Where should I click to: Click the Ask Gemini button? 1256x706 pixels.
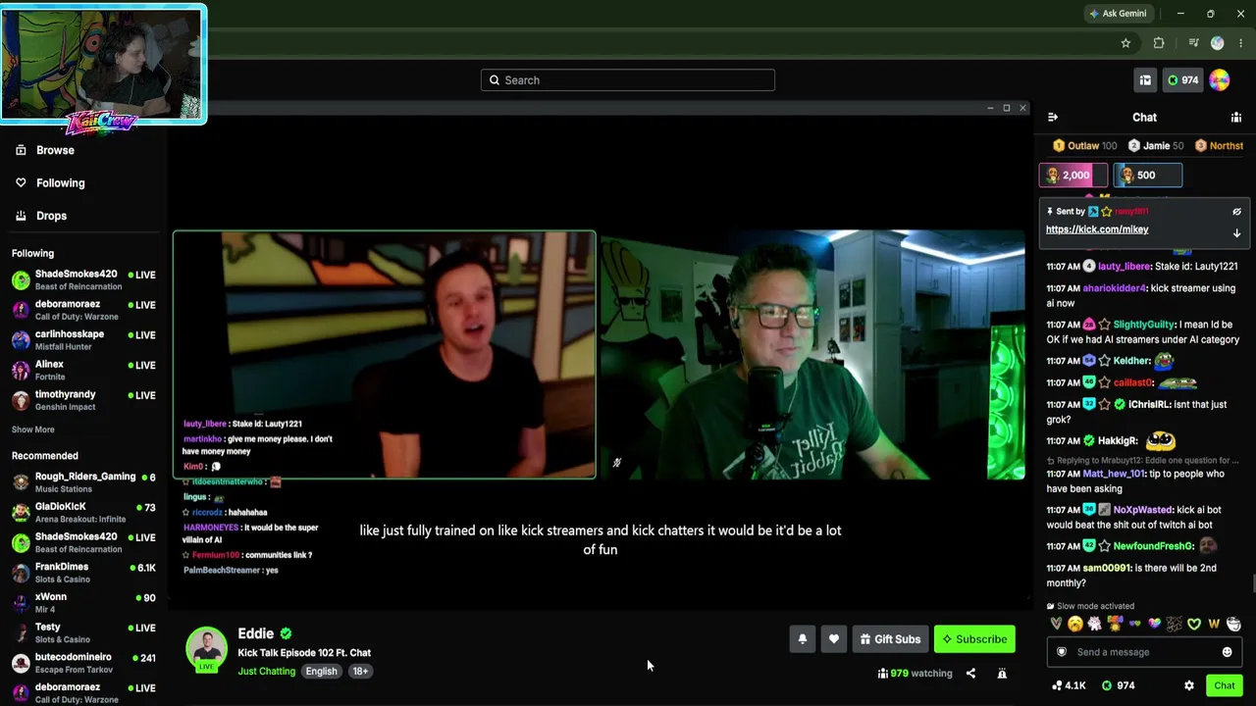[x=1118, y=14]
